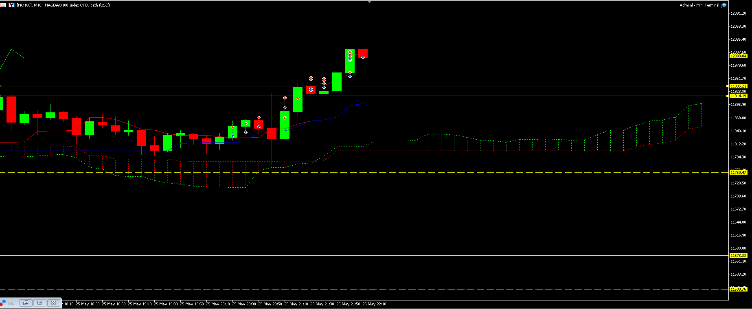Click the Admiral - Mini Terminal label
752x309 pixels.
[699, 5]
